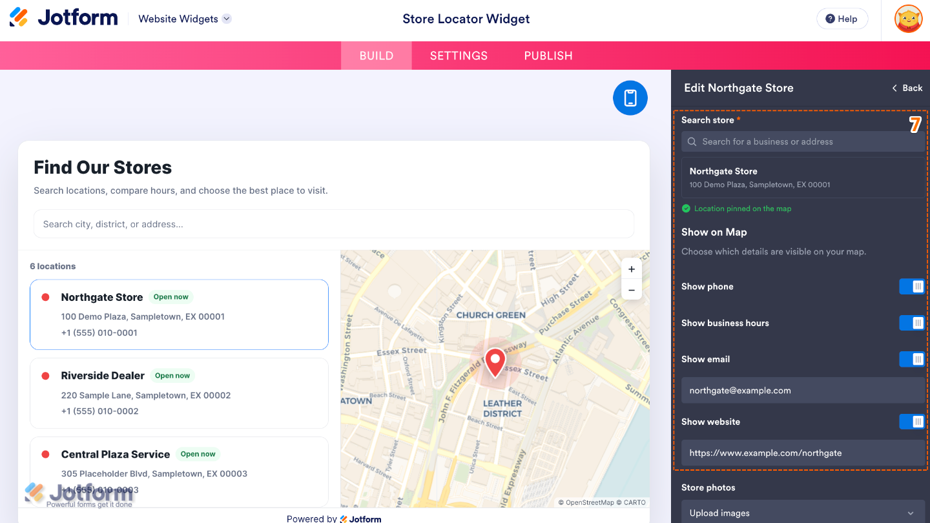
Task: Click the Jotform logo in Powered by footer
Action: point(360,519)
